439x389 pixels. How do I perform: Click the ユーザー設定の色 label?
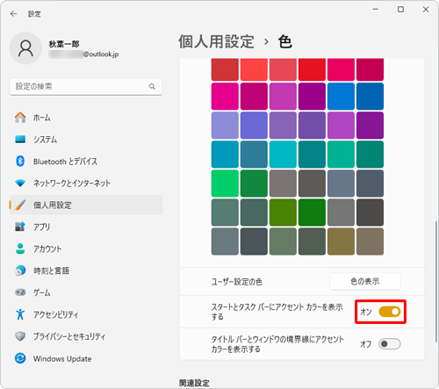tap(237, 282)
